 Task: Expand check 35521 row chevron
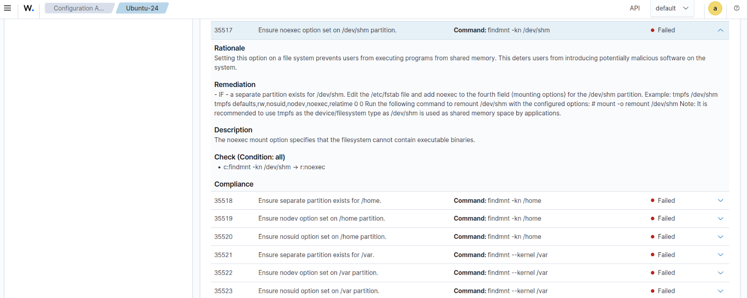click(x=720, y=255)
